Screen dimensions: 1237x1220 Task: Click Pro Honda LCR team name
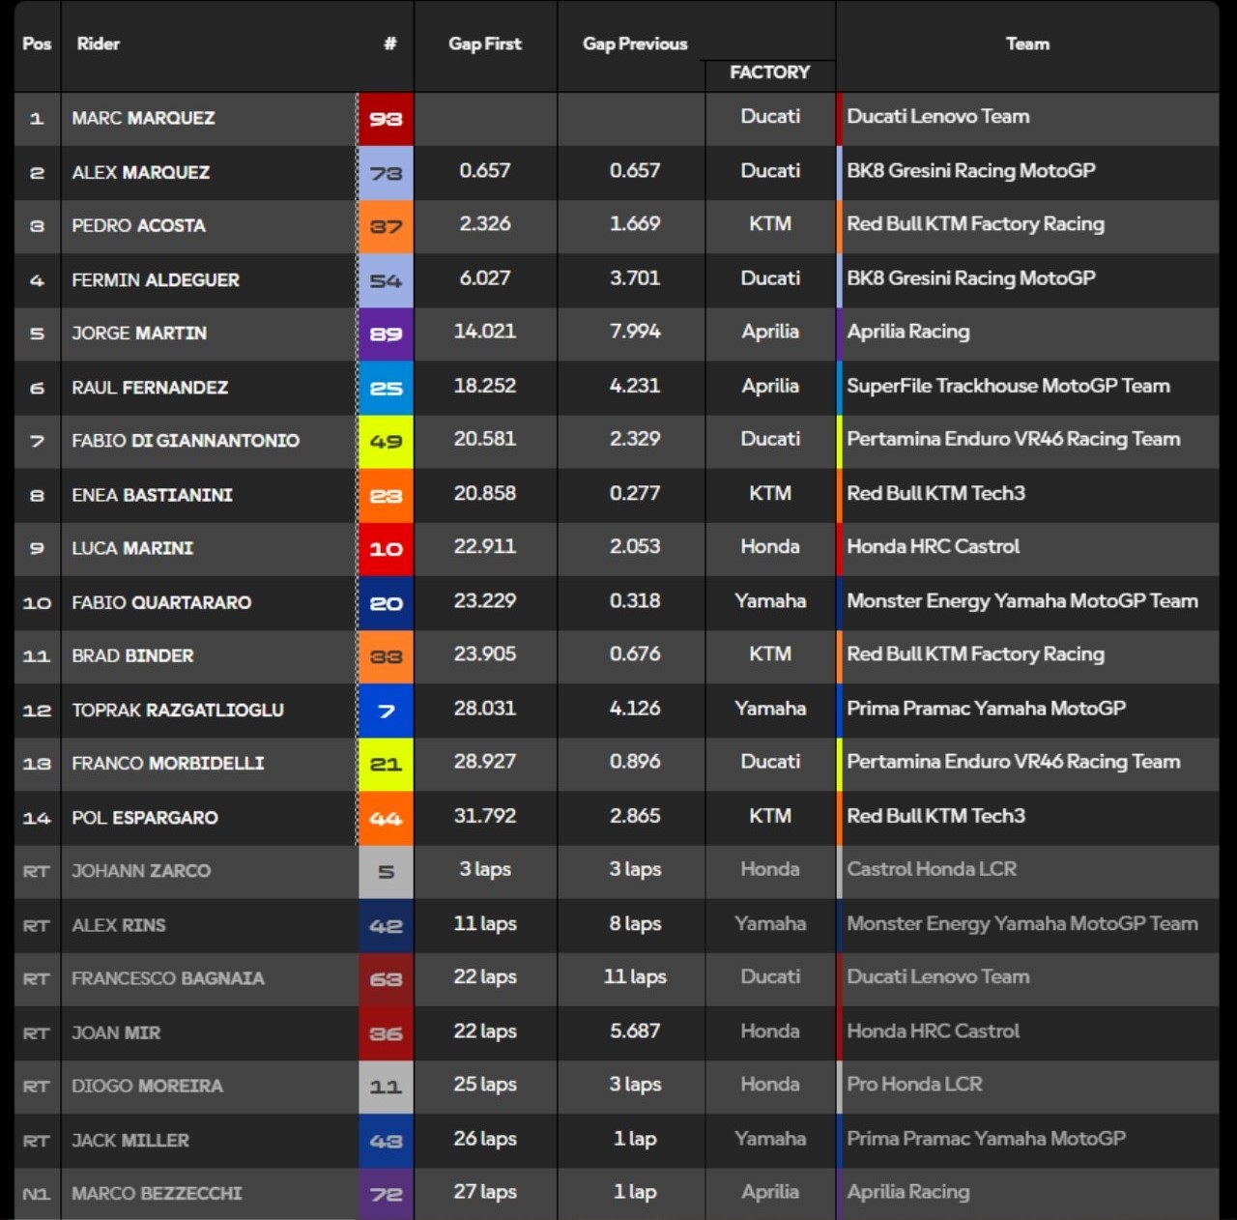click(914, 1085)
